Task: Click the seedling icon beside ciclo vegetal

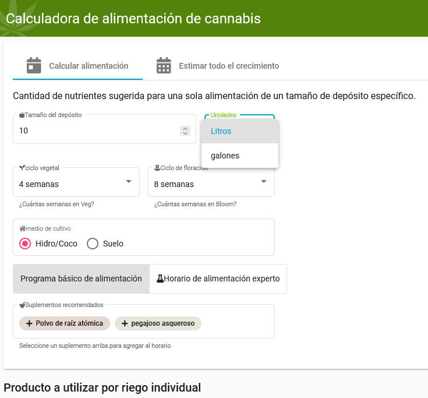Action: tap(22, 168)
